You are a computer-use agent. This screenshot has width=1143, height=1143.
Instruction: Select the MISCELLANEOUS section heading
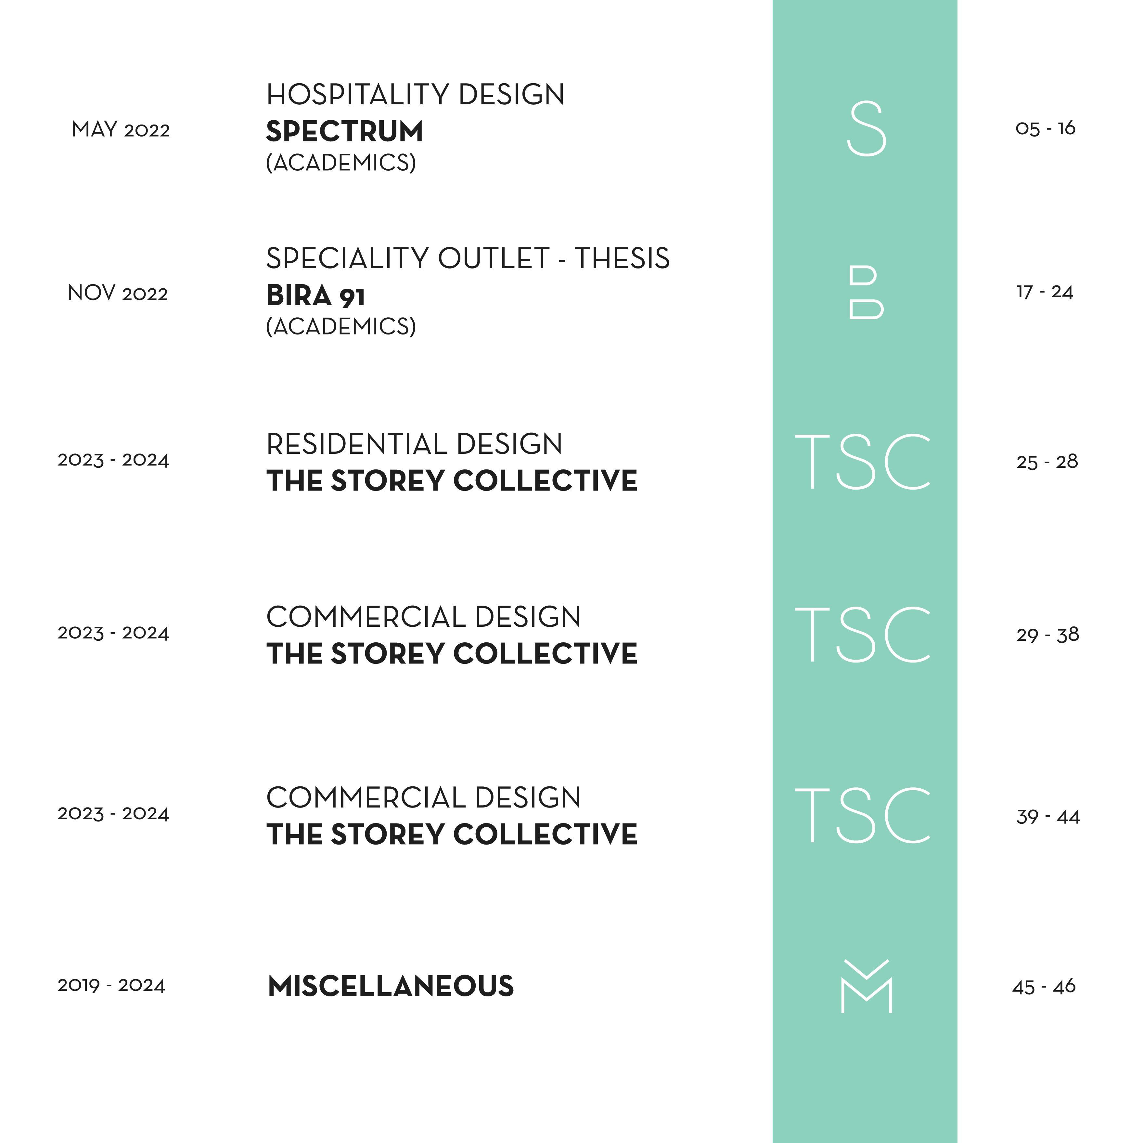(391, 986)
